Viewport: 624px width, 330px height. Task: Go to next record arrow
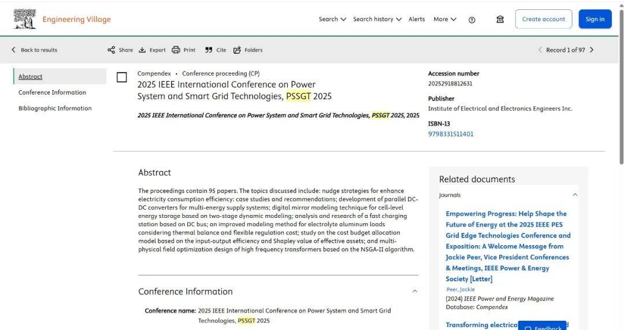592,50
